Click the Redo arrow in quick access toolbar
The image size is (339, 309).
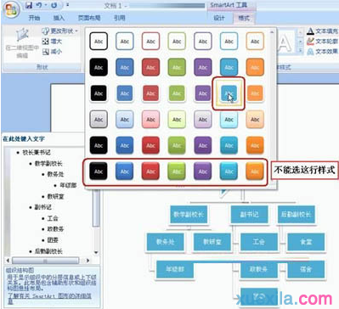click(54, 5)
